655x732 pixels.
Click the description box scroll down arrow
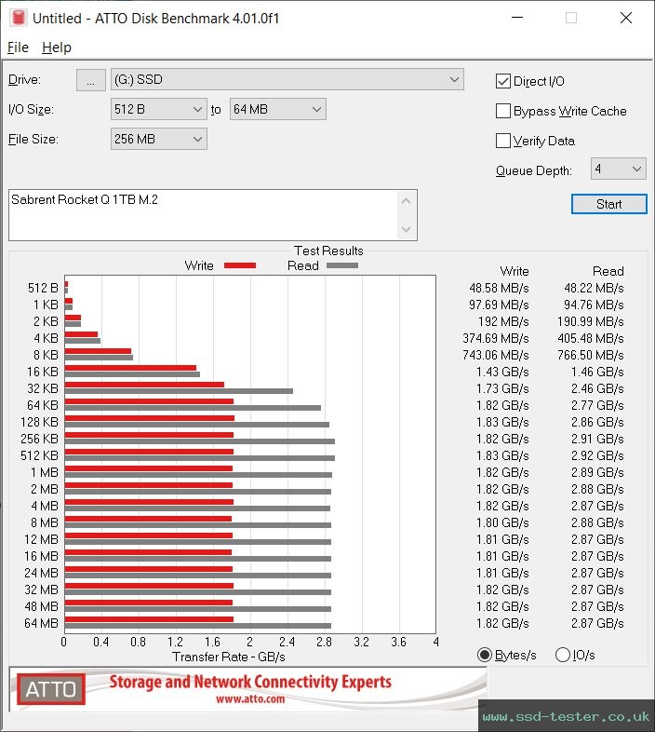pos(406,229)
